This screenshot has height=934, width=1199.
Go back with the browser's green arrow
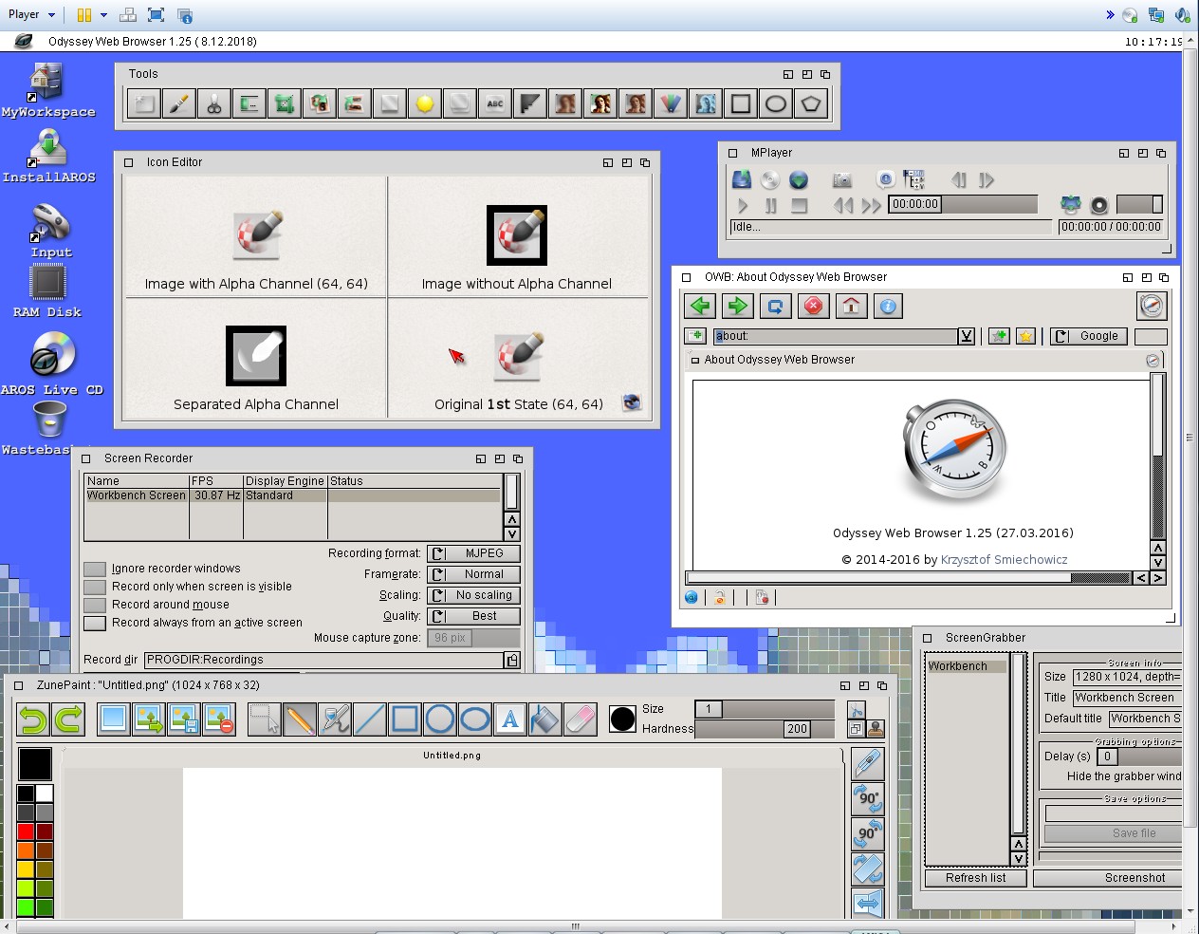(700, 307)
